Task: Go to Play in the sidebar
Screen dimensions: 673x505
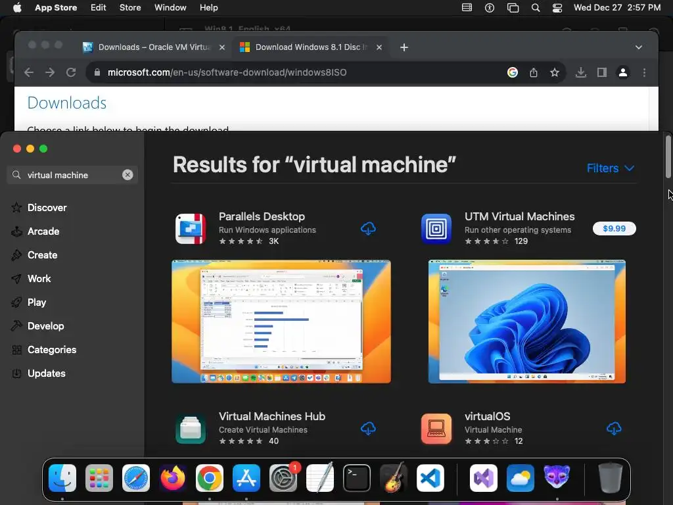Action: [37, 302]
